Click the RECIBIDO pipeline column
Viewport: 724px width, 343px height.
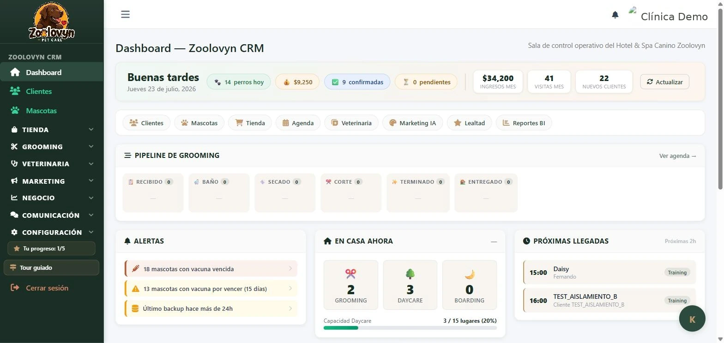[153, 193]
